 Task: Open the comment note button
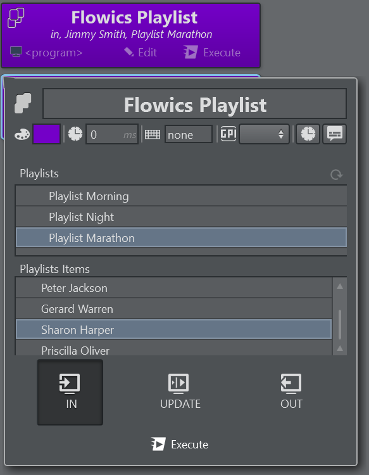click(x=334, y=134)
